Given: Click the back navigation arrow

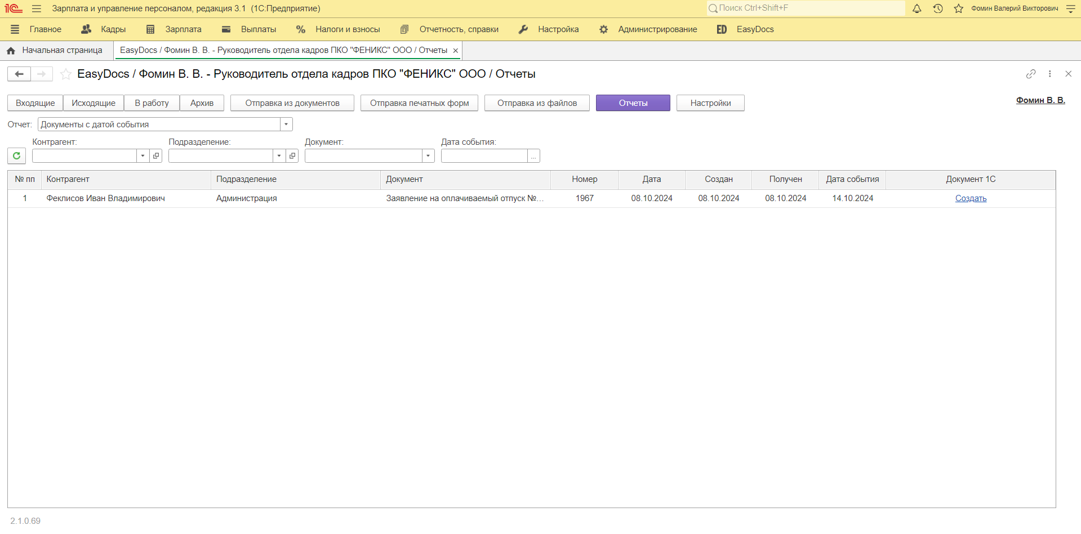Looking at the screenshot, I should click(x=19, y=74).
